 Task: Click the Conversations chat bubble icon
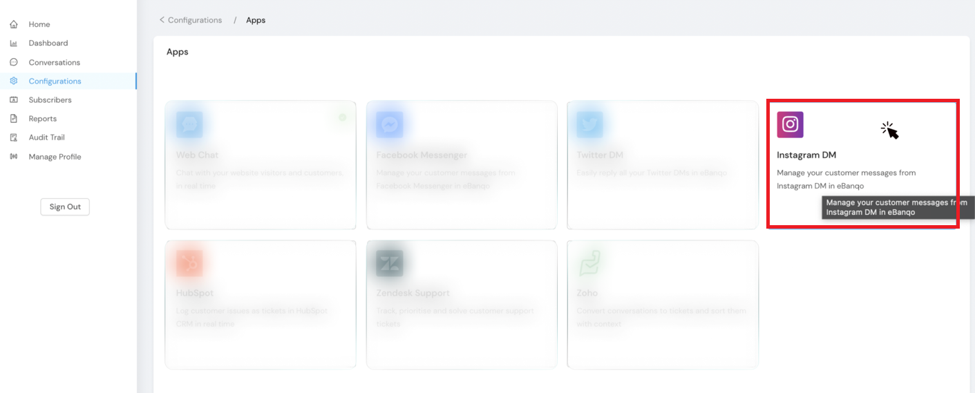[x=14, y=62]
